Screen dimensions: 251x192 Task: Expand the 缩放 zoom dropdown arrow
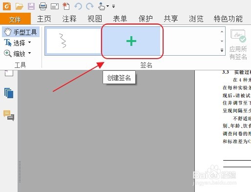click(29, 53)
